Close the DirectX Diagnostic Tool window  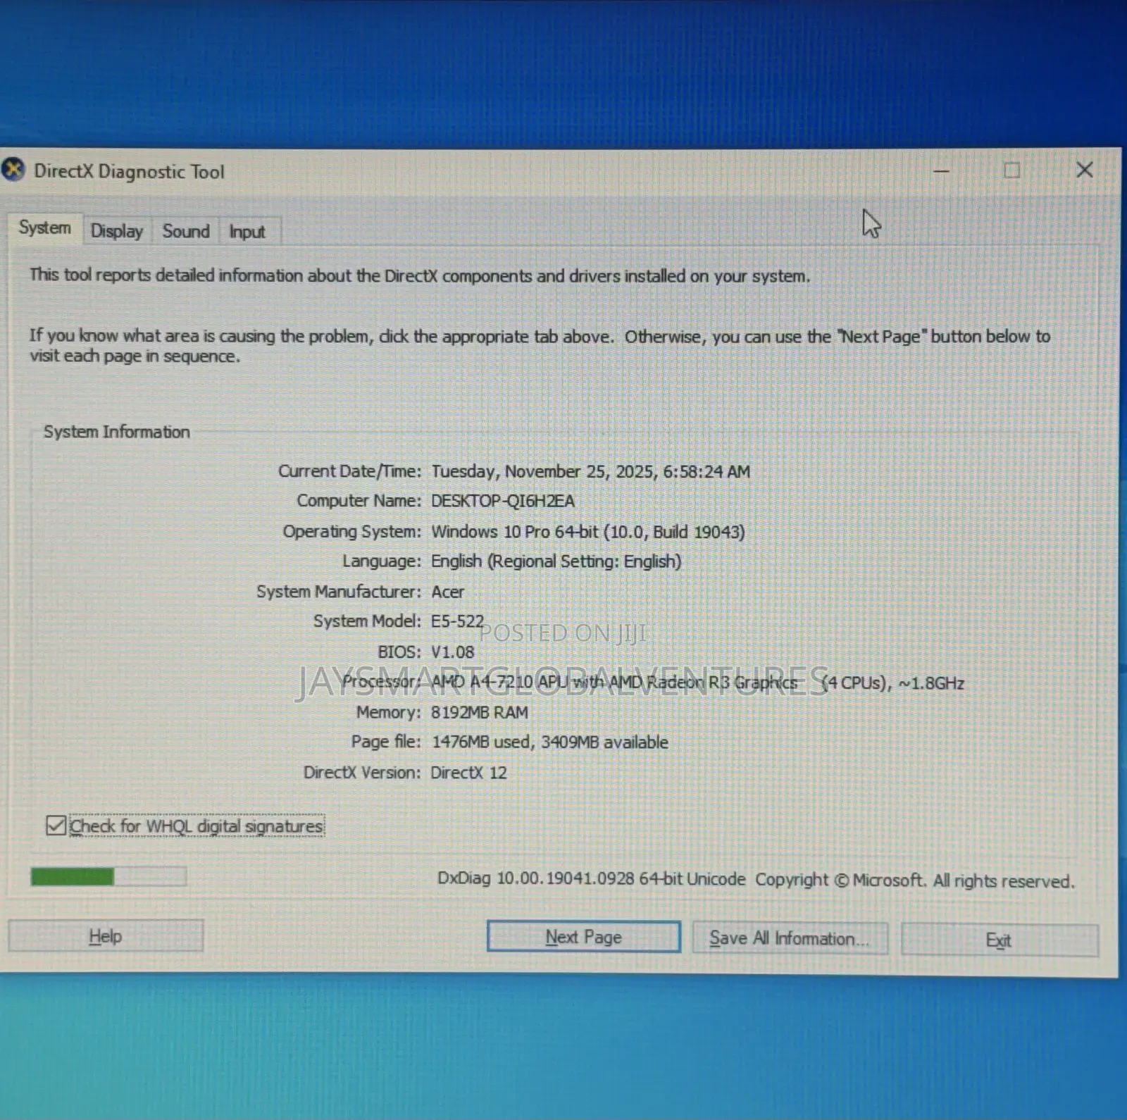tap(1085, 170)
